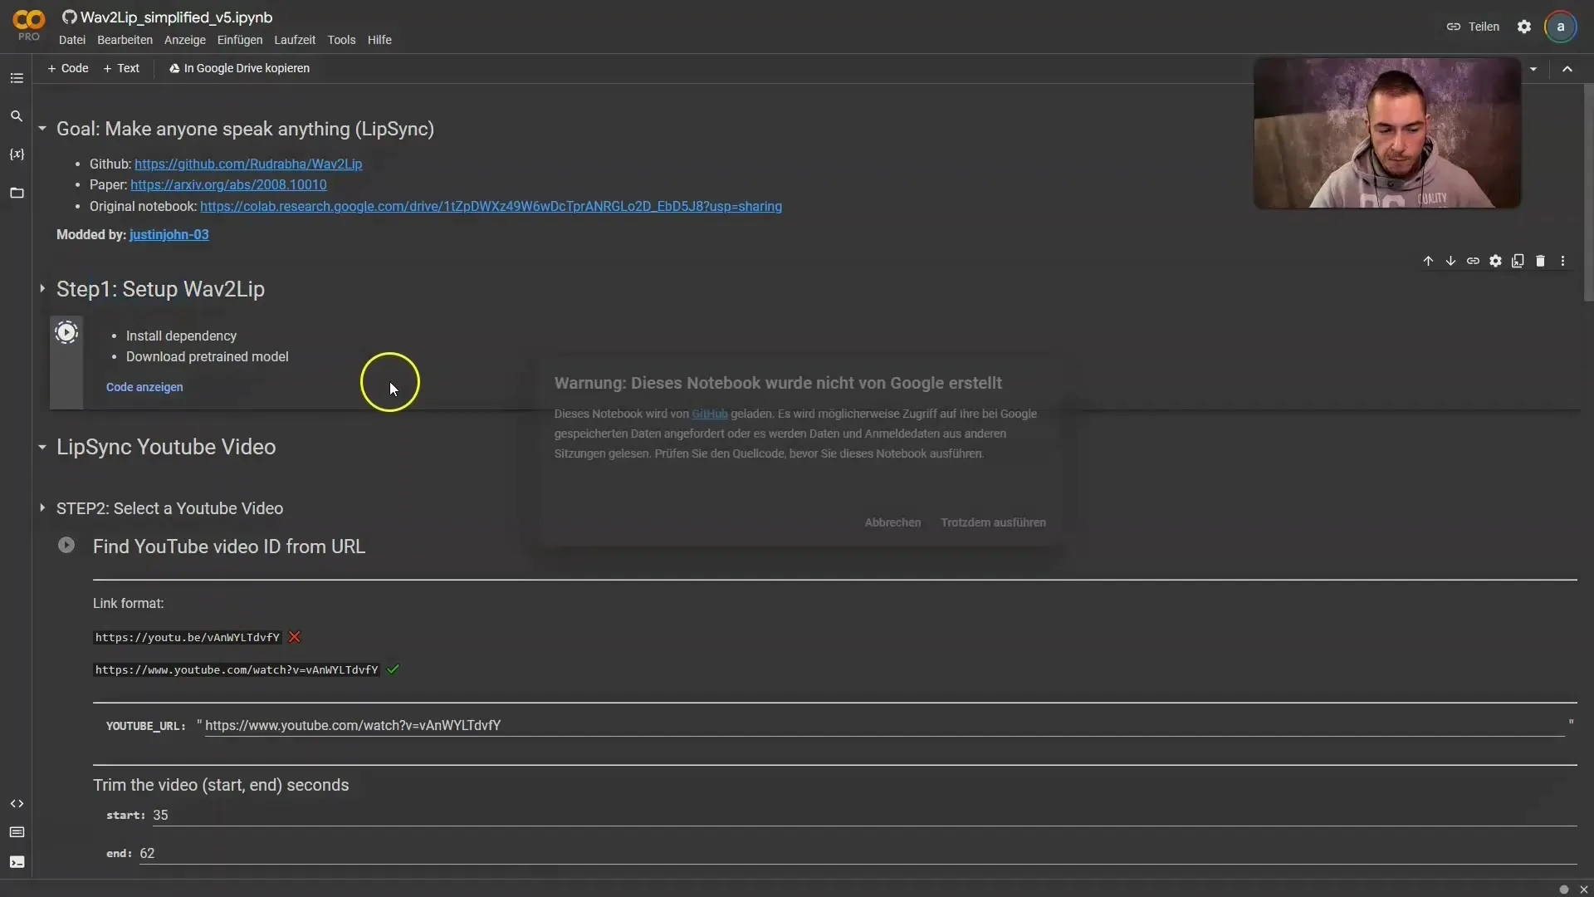Click Abbrechen in the warning dialog
This screenshot has height=897, width=1594.
[x=892, y=522]
